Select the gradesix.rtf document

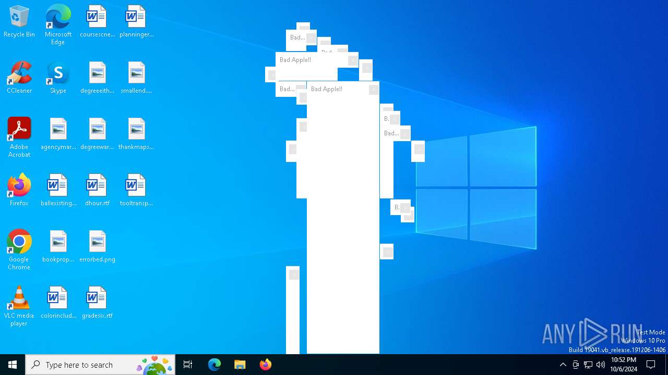(x=97, y=303)
